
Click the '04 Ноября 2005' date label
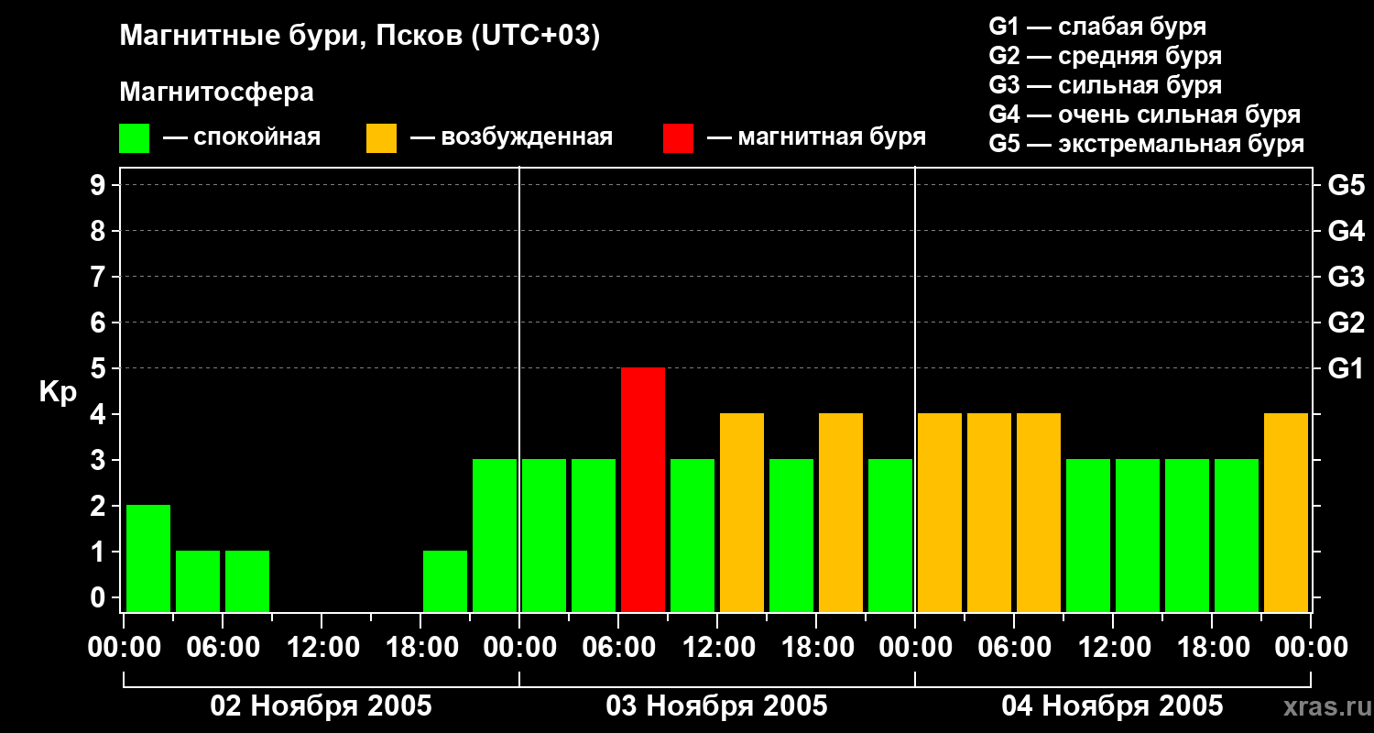[1112, 706]
